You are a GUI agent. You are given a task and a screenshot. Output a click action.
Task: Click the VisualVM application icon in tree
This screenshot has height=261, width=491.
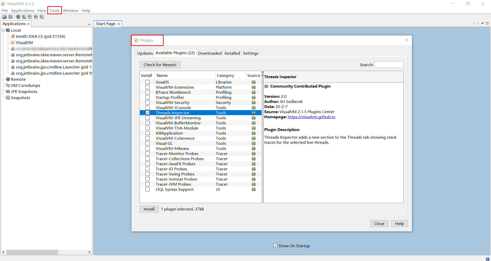pyautogui.click(x=13, y=42)
